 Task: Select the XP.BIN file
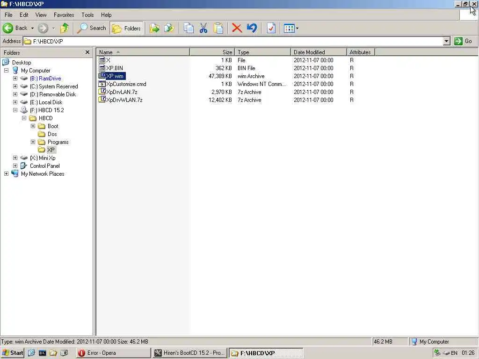tap(115, 68)
